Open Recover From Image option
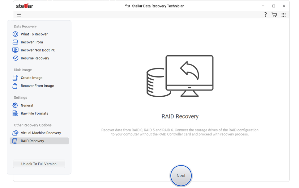The image size is (299, 188). tap(37, 86)
